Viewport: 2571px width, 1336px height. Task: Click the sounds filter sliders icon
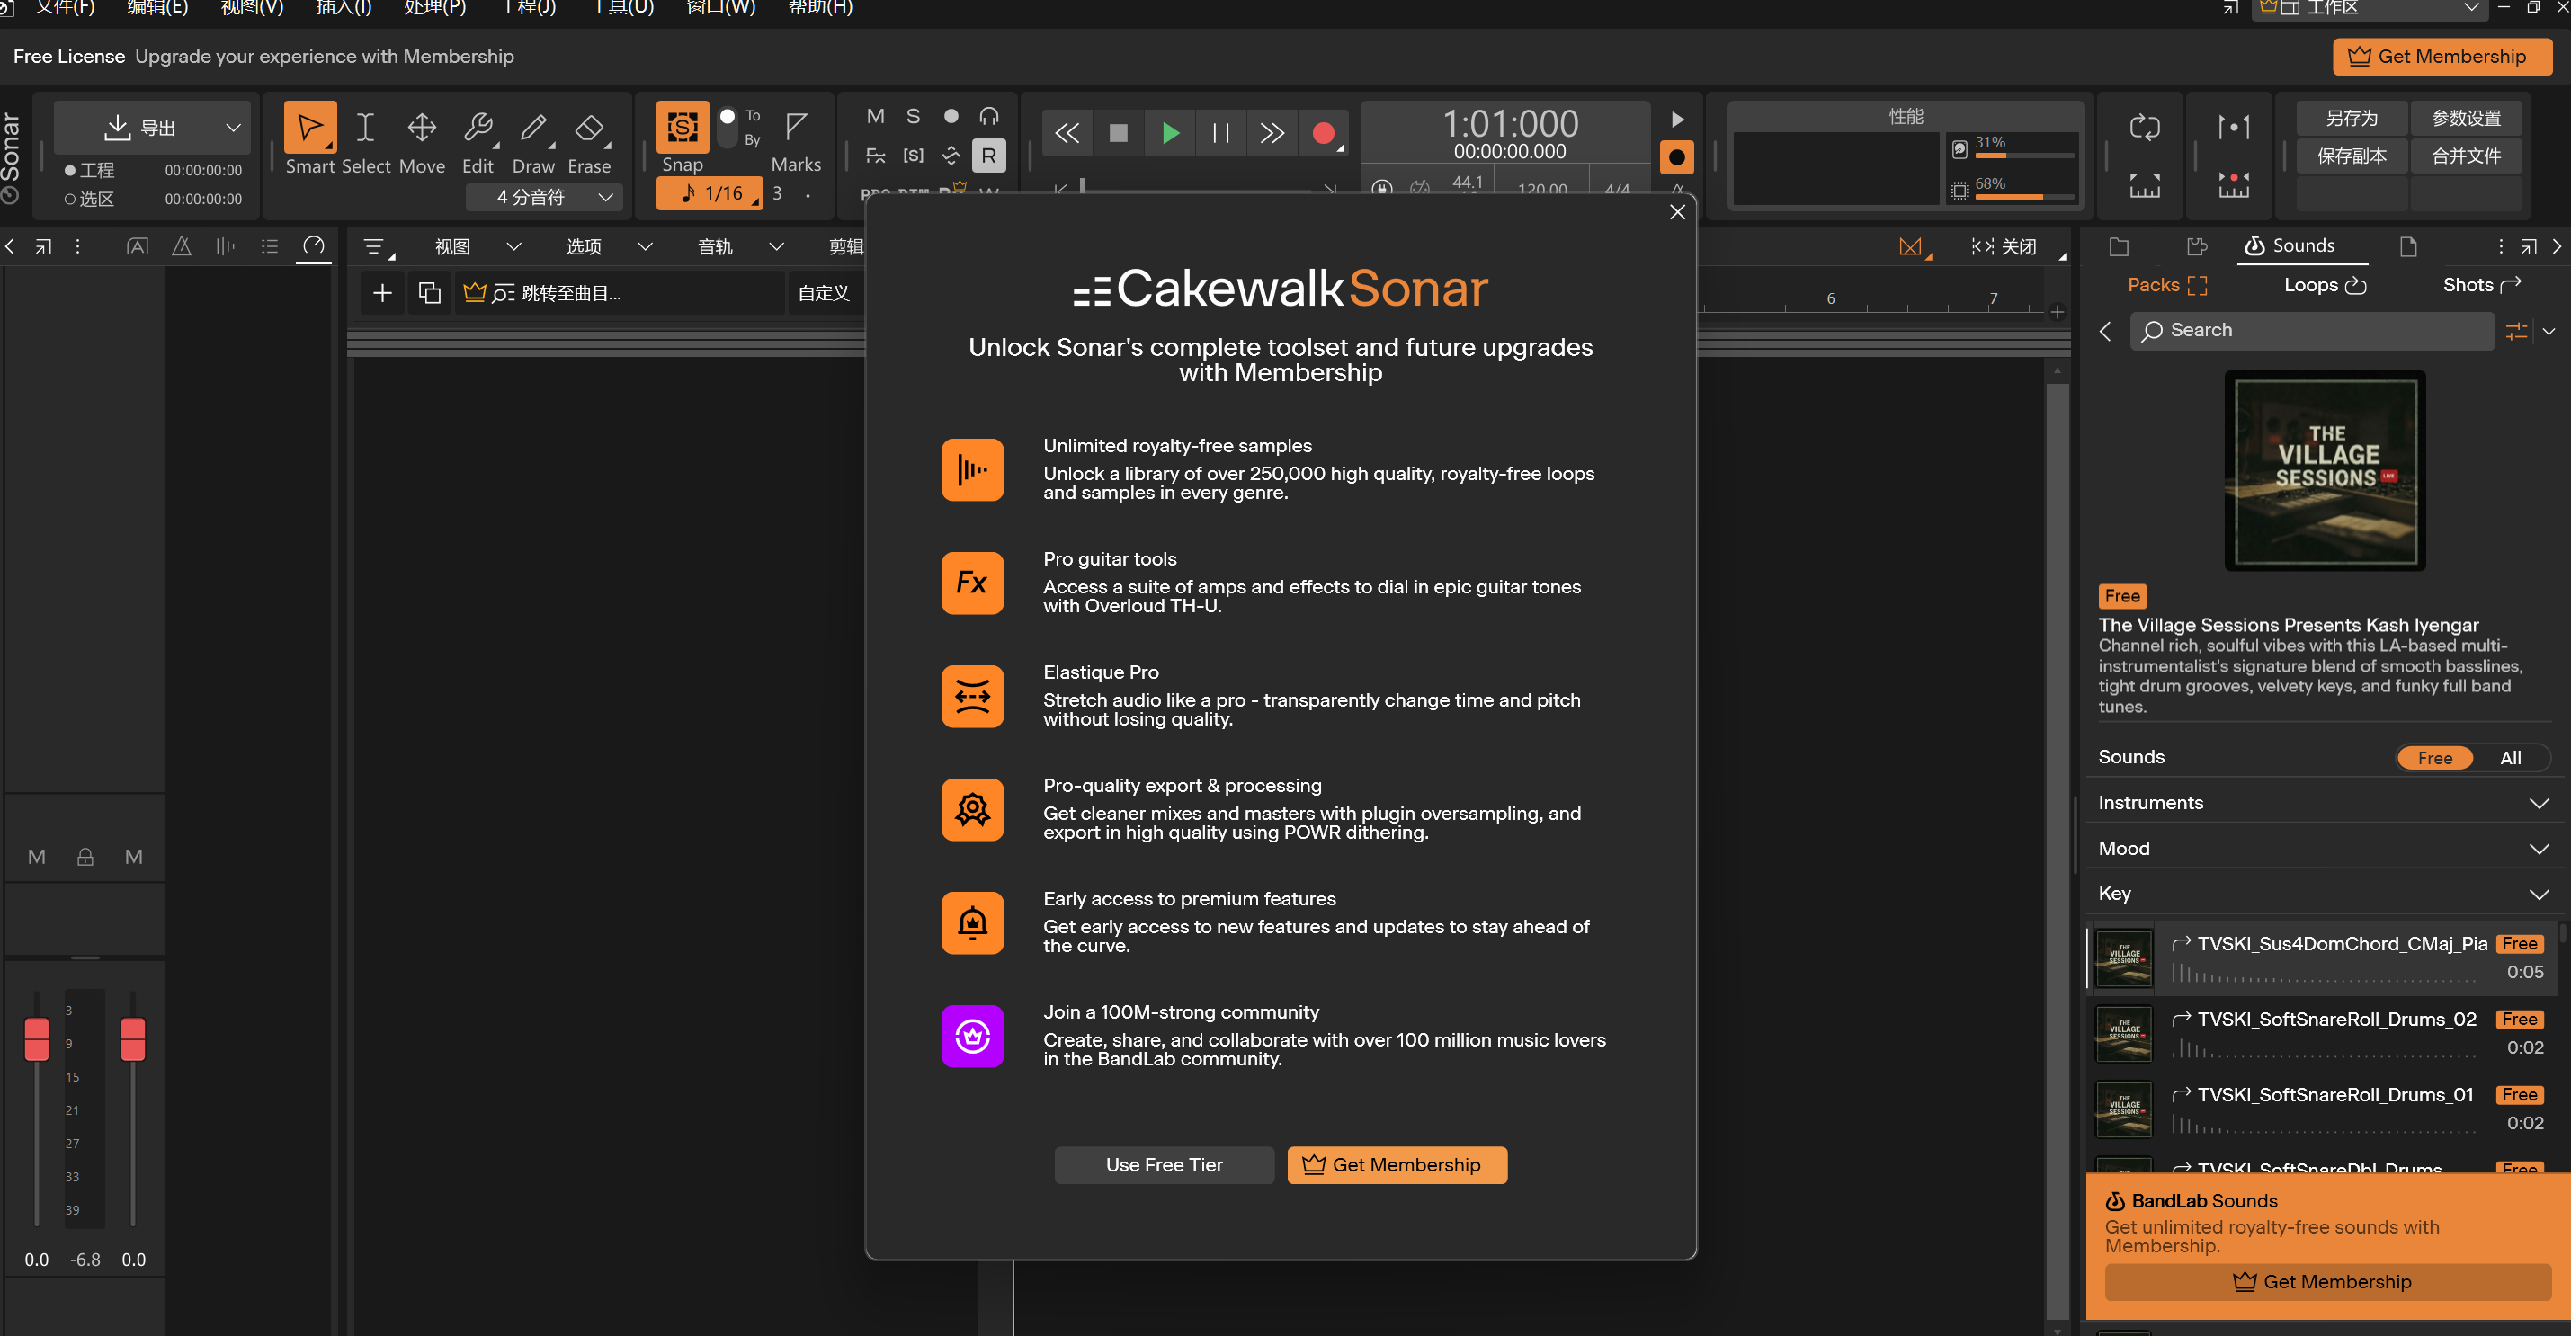pyautogui.click(x=2516, y=330)
